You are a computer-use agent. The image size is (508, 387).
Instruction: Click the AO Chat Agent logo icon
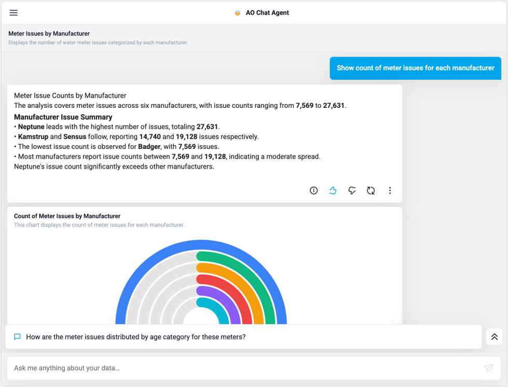pyautogui.click(x=238, y=13)
